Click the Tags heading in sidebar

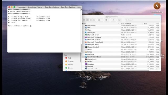pyautogui.click(x=65, y=55)
